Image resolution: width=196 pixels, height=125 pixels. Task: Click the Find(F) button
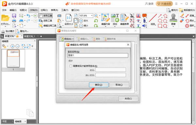tap(172, 10)
